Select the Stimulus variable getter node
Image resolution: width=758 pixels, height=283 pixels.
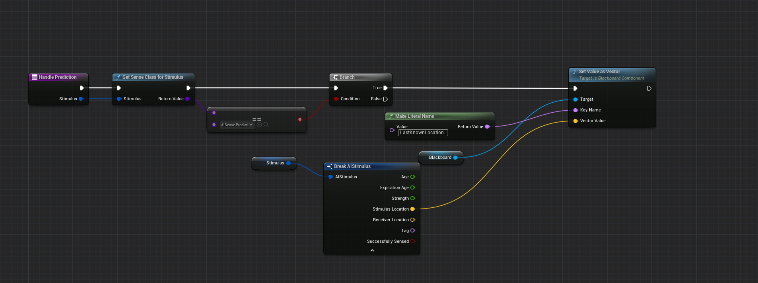(275, 163)
